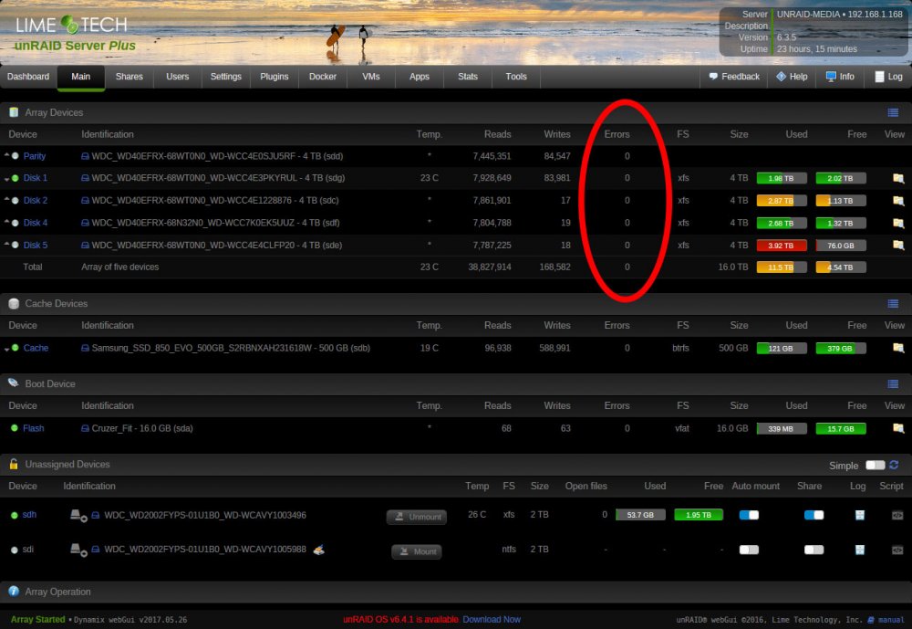Open the Tools tab
The image size is (912, 629).
click(516, 77)
